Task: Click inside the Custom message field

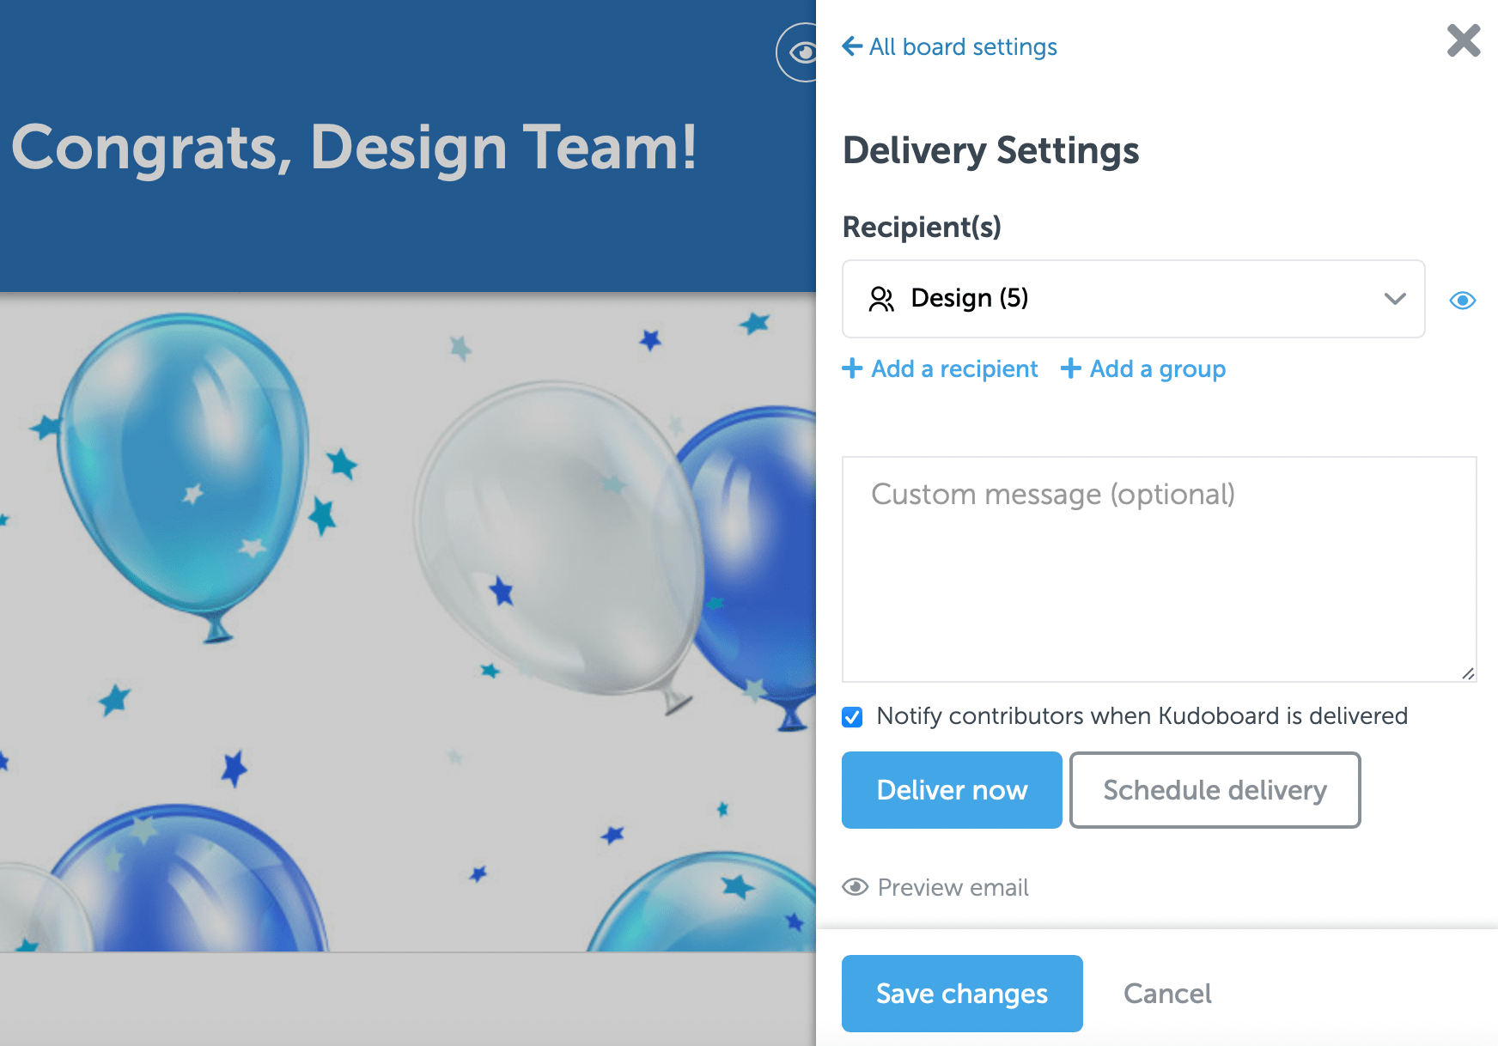Action: point(1158,567)
